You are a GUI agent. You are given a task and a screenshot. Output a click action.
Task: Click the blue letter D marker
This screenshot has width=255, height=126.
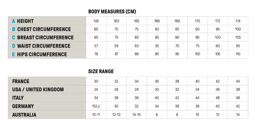[14, 46]
